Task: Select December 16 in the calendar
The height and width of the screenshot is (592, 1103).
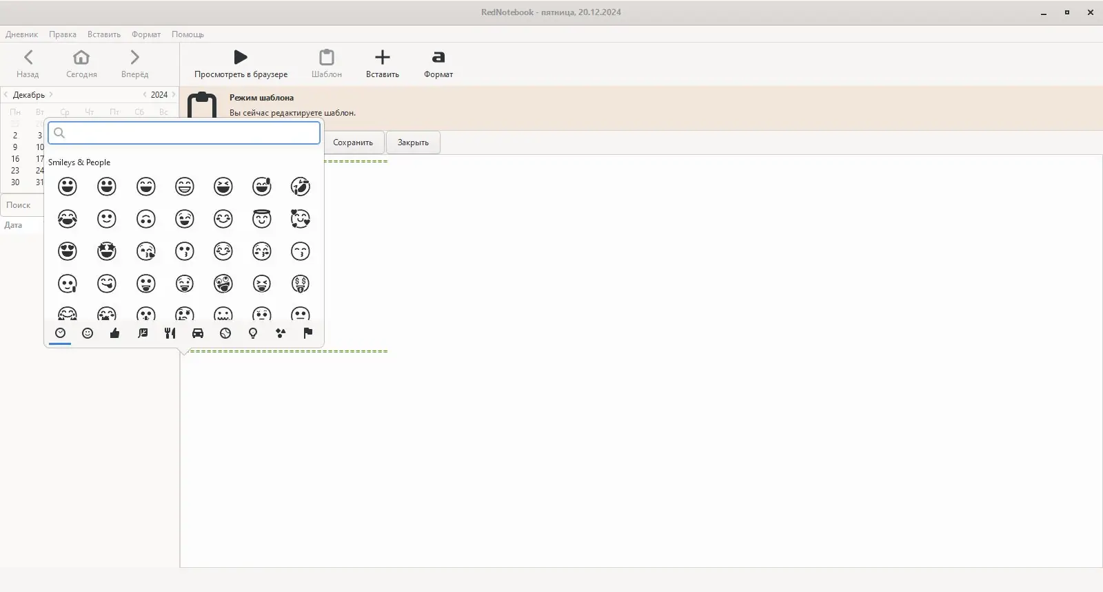Action: 15,159
